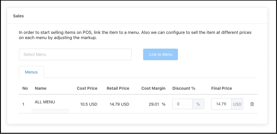Click the Link to Menu button

point(160,54)
